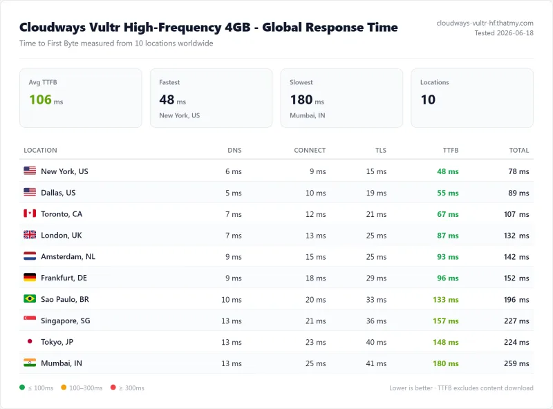
Task: Click Toronto's 67 ms TTFB value
Action: pyautogui.click(x=447, y=214)
